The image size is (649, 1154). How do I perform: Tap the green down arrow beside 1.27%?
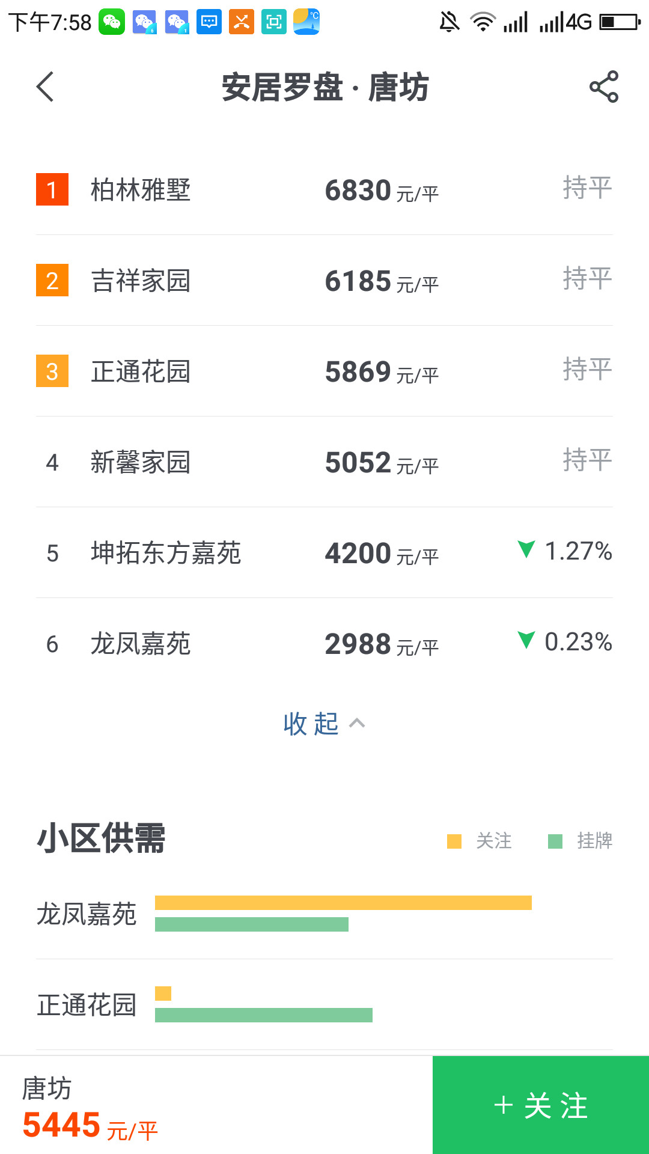[526, 549]
